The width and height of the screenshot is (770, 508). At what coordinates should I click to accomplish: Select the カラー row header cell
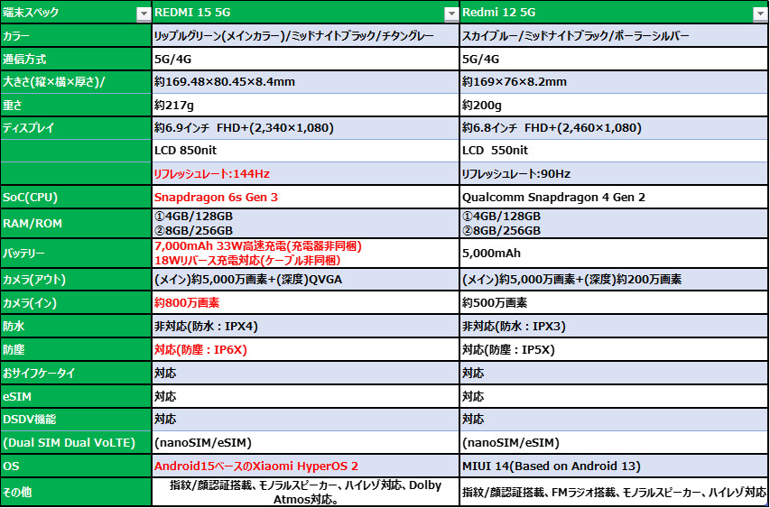tap(76, 36)
